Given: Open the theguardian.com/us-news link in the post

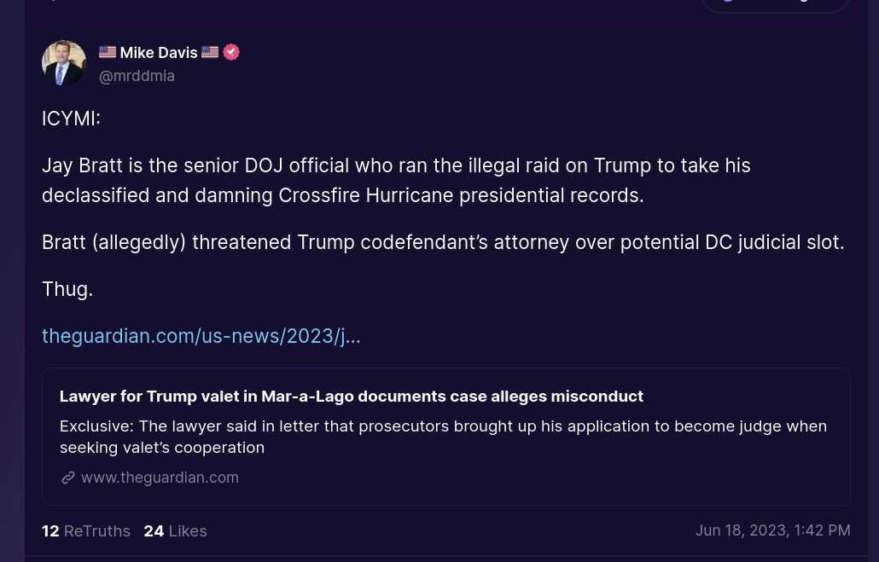Looking at the screenshot, I should coord(201,336).
